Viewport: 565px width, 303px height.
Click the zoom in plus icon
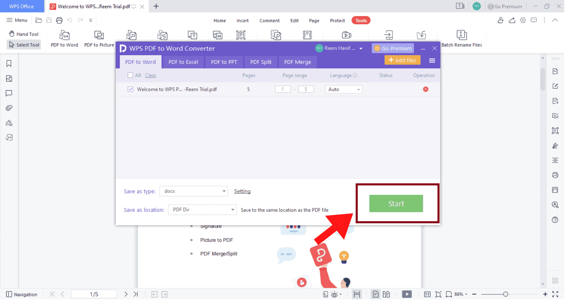pyautogui.click(x=546, y=295)
